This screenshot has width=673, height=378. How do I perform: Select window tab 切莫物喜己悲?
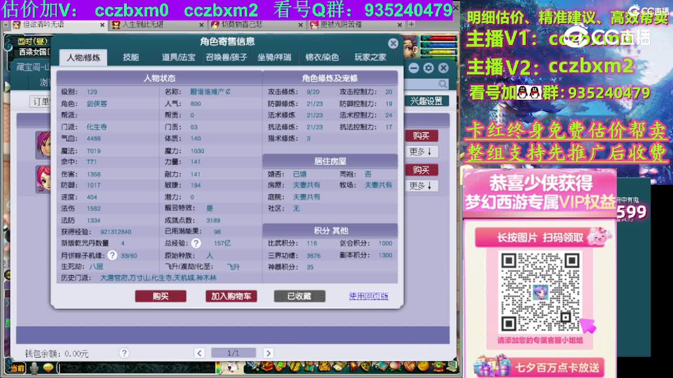point(257,25)
